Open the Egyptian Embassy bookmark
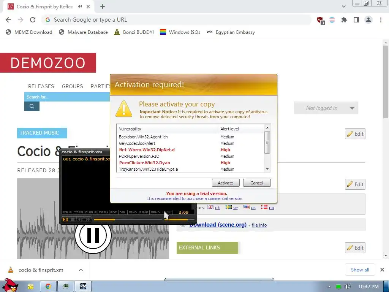This screenshot has height=292, width=389. (x=231, y=32)
